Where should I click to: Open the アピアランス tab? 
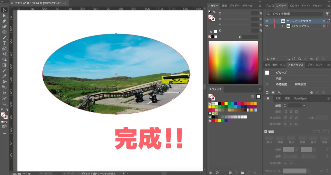(295, 65)
